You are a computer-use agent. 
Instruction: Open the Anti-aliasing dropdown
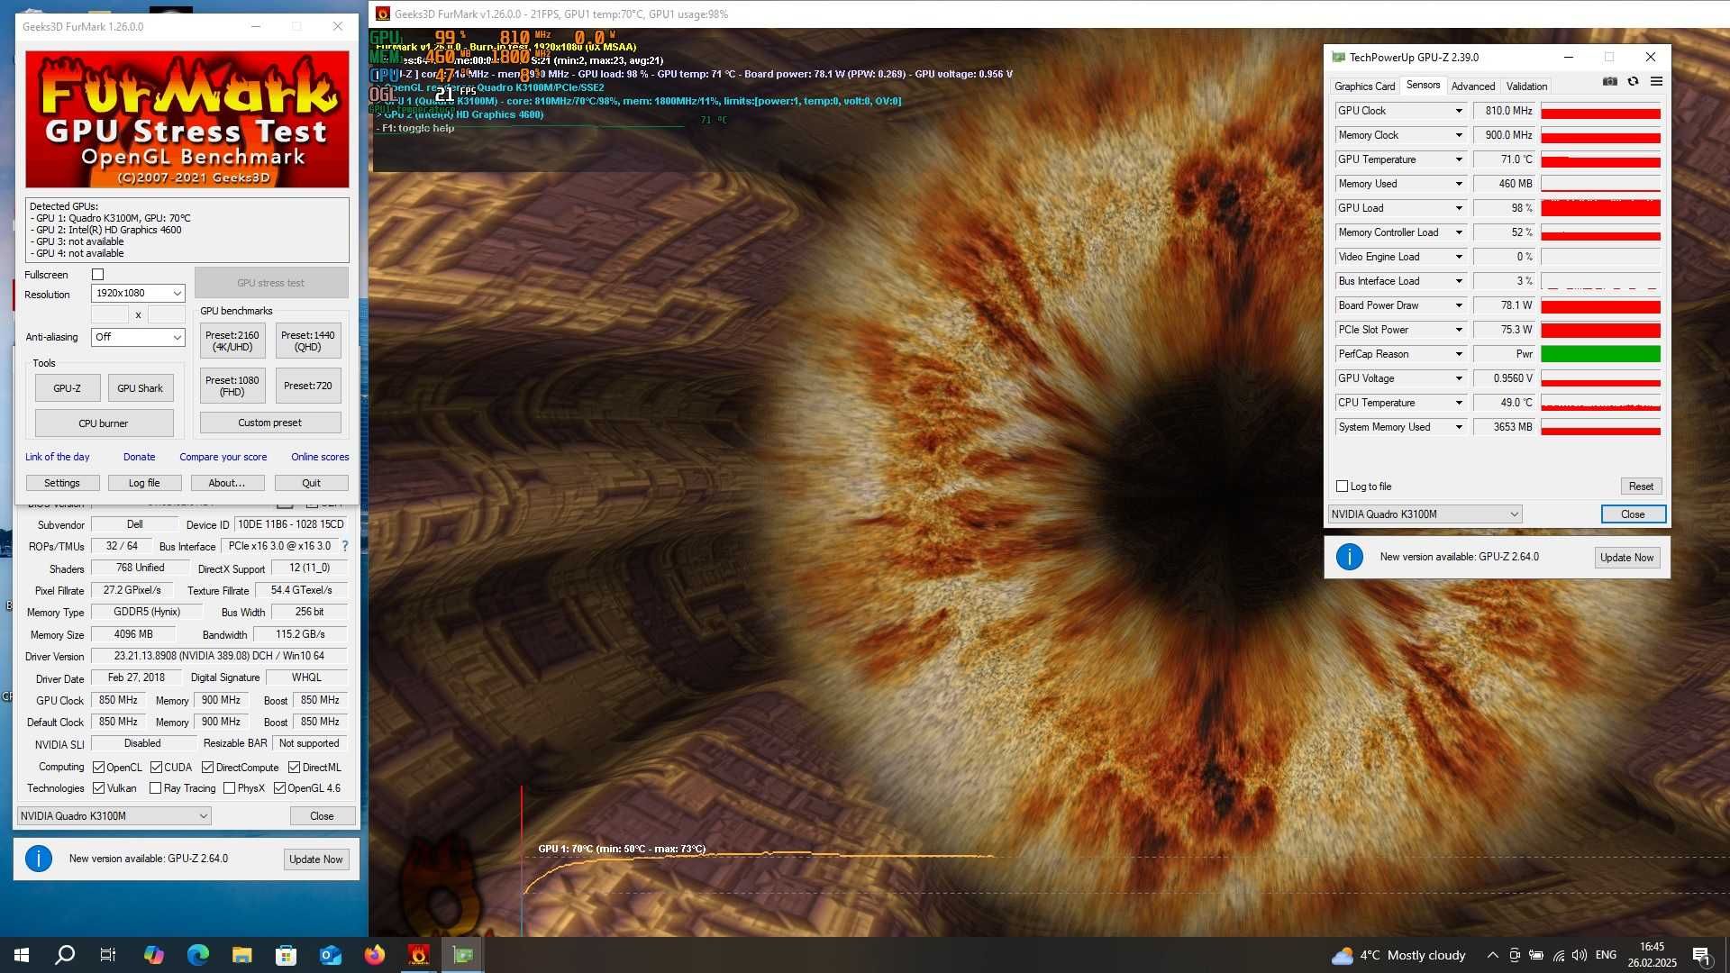(138, 337)
